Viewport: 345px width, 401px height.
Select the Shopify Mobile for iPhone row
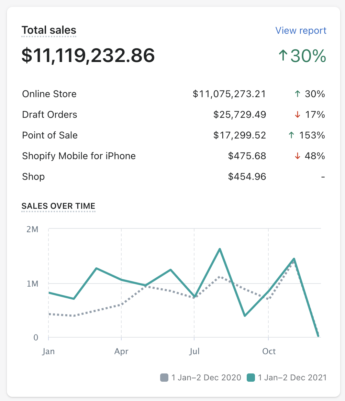tap(79, 156)
